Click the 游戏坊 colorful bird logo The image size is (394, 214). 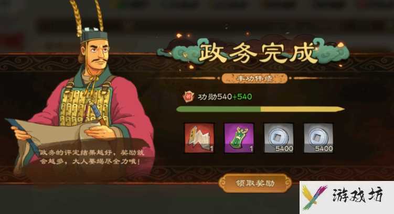coord(314,197)
